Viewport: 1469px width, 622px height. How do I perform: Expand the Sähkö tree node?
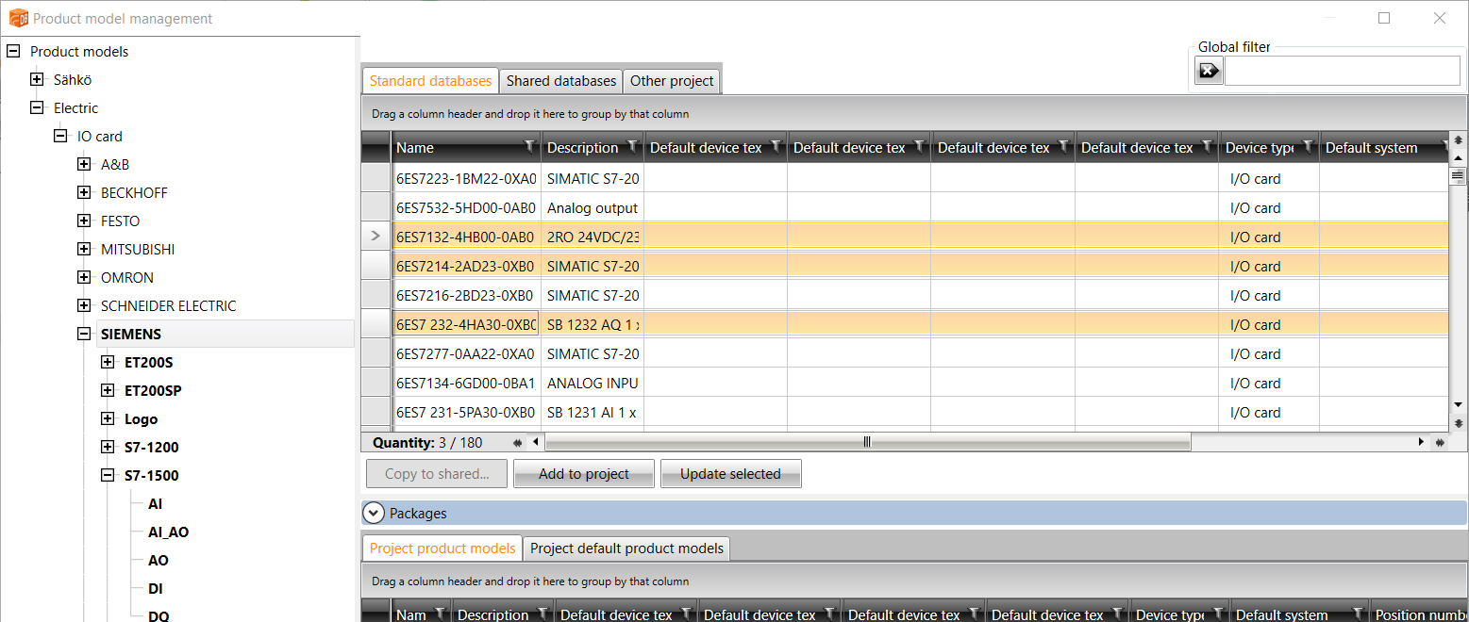[x=37, y=79]
